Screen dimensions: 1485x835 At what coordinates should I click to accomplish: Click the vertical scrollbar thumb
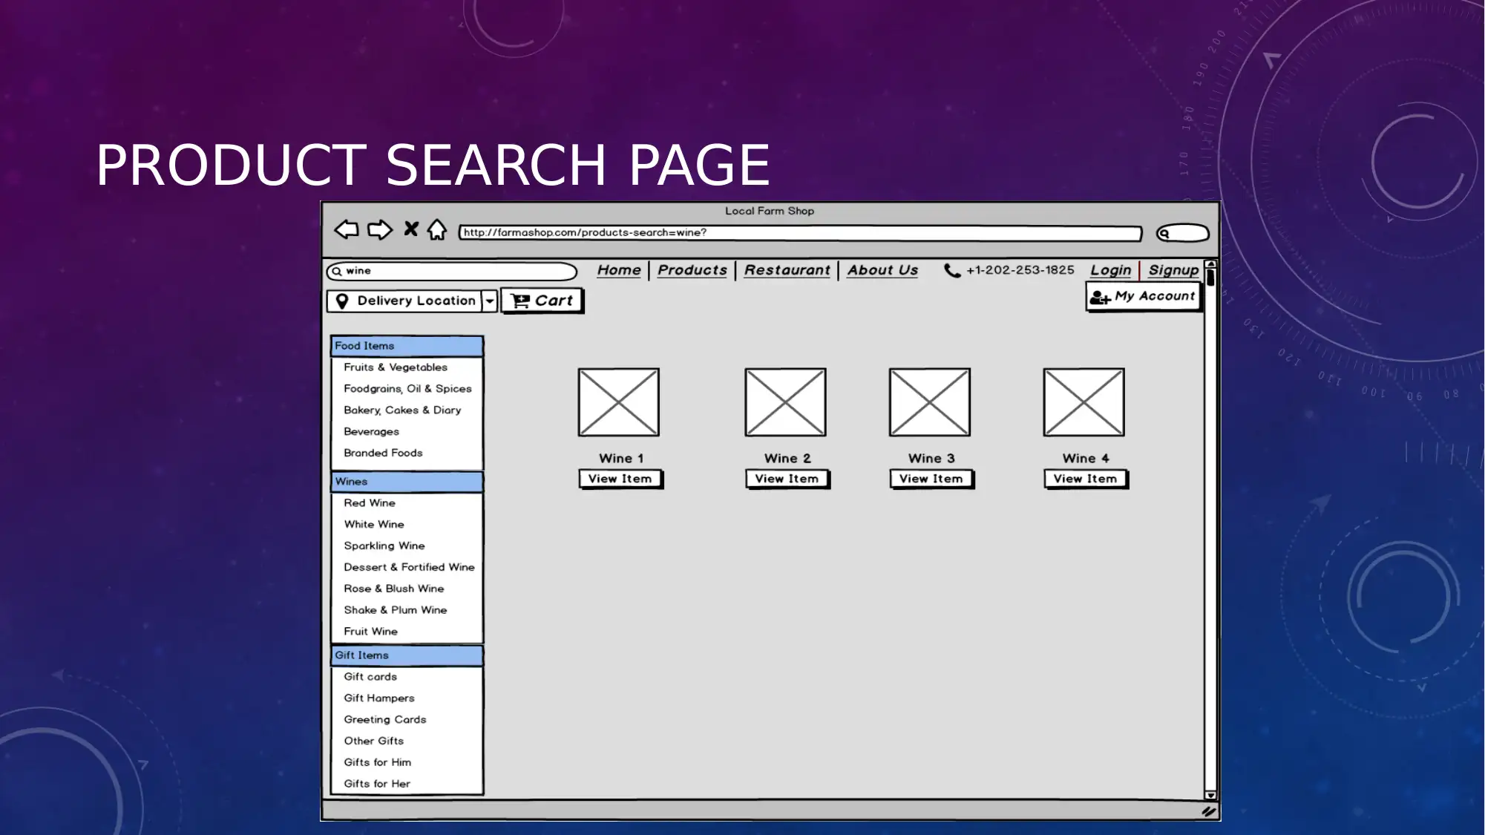[1211, 278]
